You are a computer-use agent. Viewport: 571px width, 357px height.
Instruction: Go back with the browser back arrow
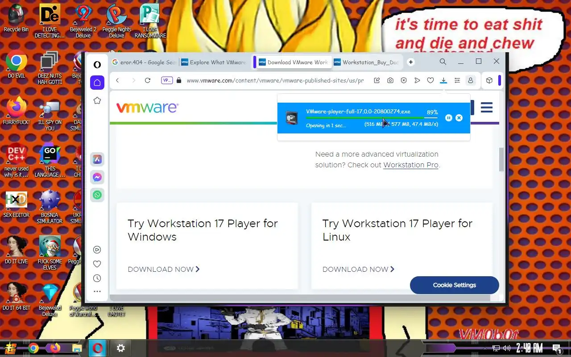tap(117, 80)
